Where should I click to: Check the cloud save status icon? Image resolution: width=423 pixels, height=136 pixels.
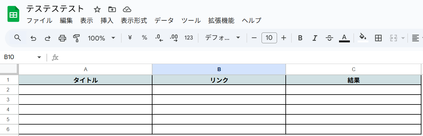(127, 9)
